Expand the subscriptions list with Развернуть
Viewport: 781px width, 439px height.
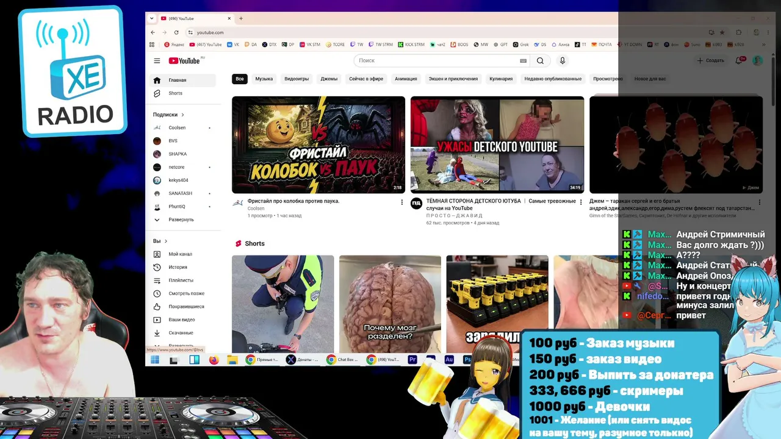182,220
